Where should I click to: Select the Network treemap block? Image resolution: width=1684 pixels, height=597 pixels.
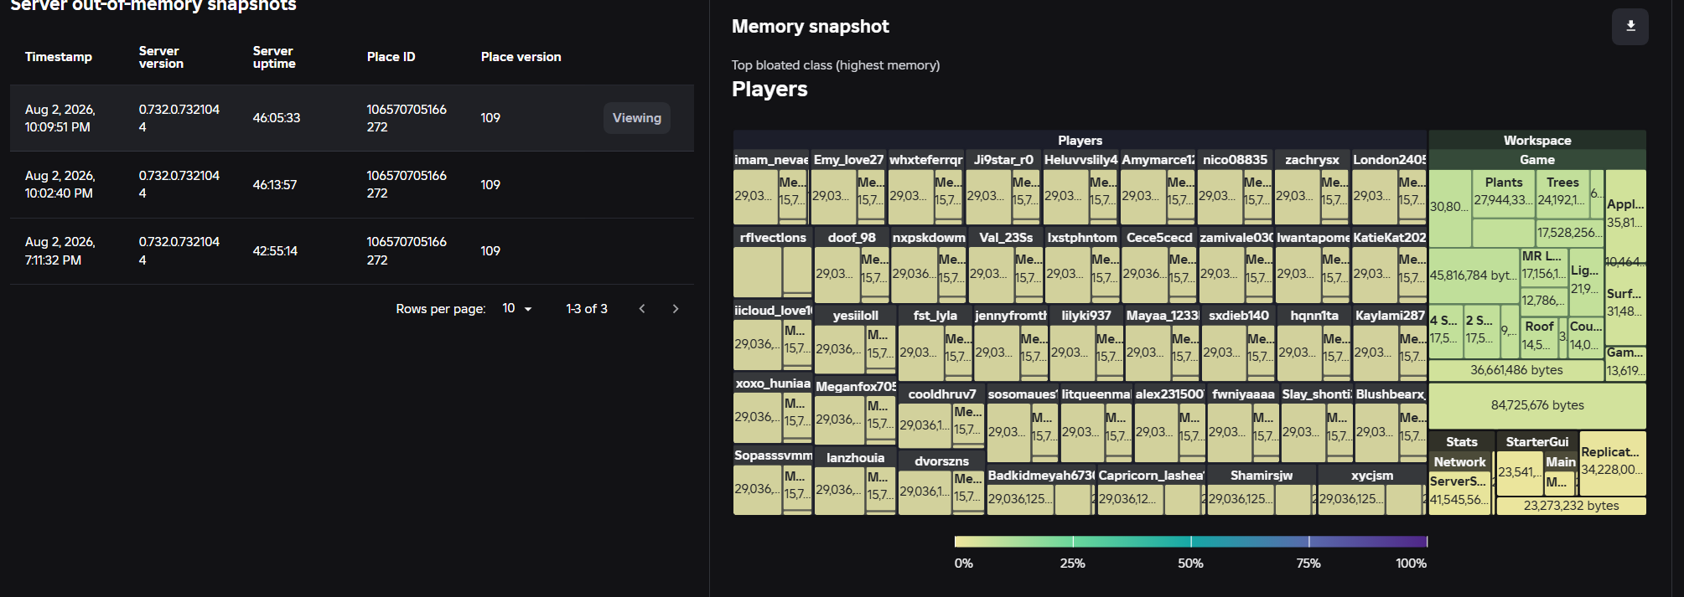pyautogui.click(x=1459, y=461)
